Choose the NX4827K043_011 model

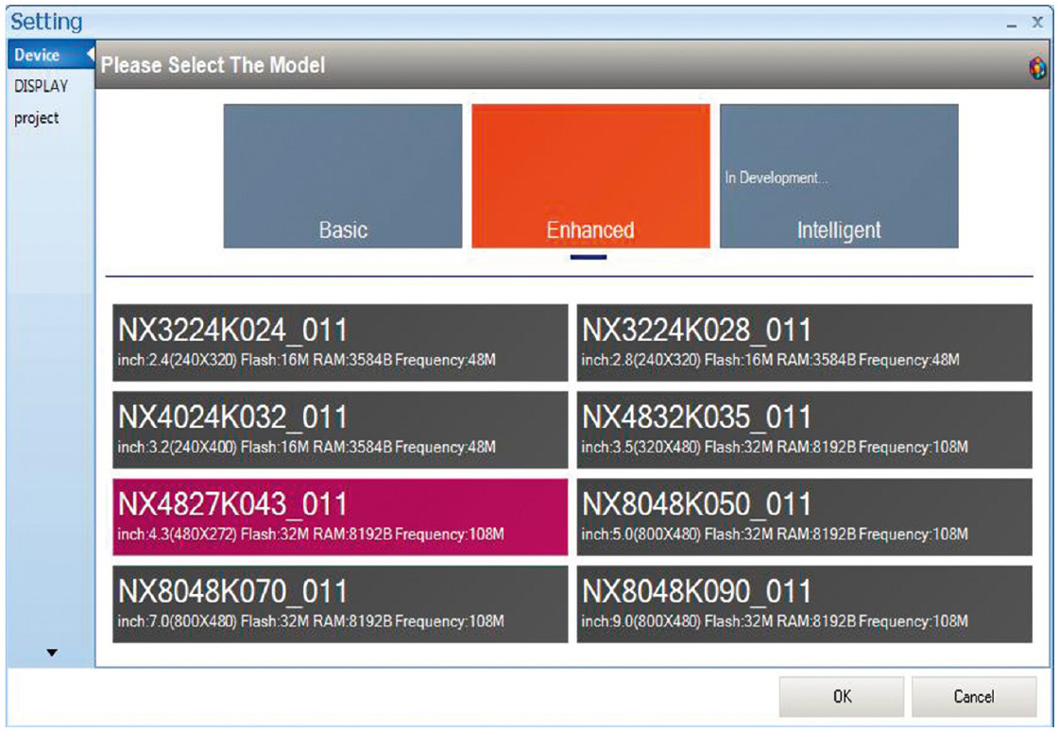click(340, 517)
